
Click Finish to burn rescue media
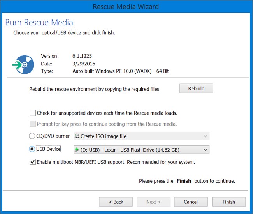click(x=229, y=202)
